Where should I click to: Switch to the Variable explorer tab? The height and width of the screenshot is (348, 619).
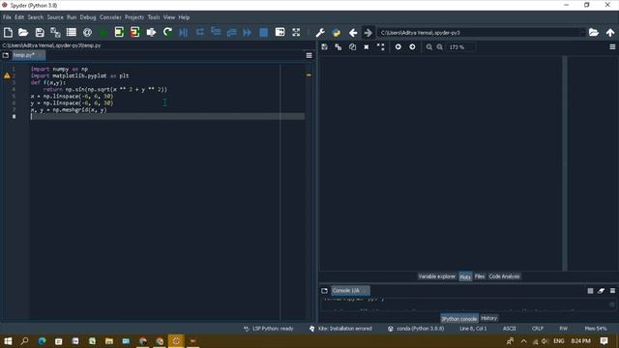point(436,276)
